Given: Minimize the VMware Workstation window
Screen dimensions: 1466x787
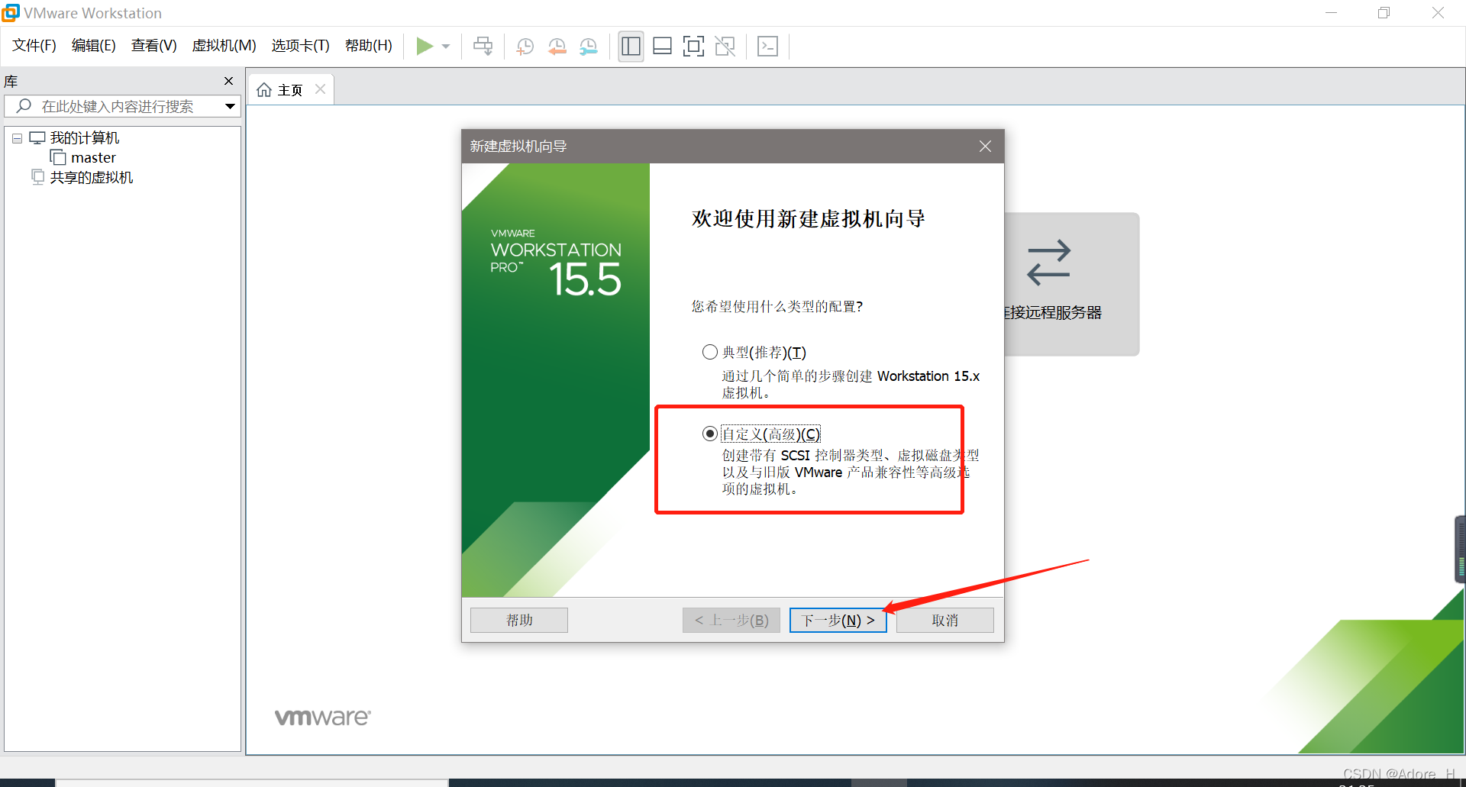Looking at the screenshot, I should [x=1331, y=13].
